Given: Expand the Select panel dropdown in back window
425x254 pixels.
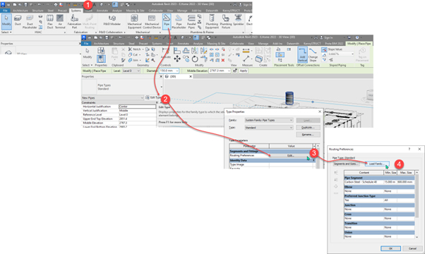Looking at the screenshot, I should click(x=6, y=32).
